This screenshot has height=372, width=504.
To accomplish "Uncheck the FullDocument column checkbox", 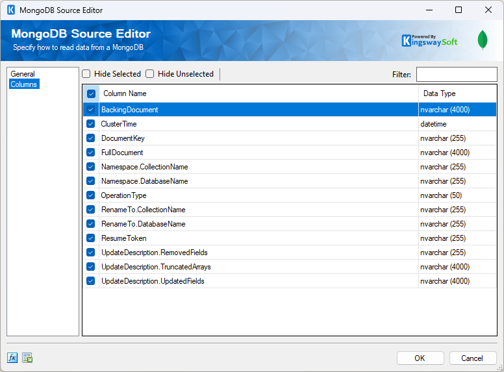I will pyautogui.click(x=91, y=153).
